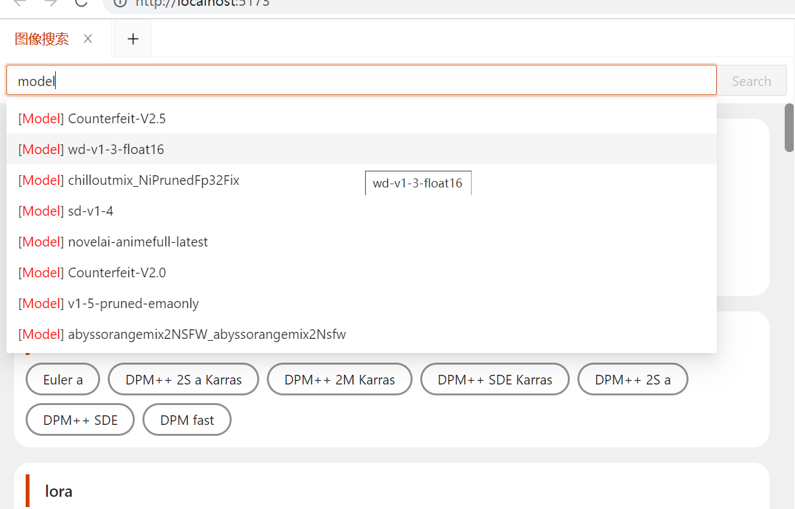
Task: Click the DPM fast sampler tag
Action: (x=187, y=420)
